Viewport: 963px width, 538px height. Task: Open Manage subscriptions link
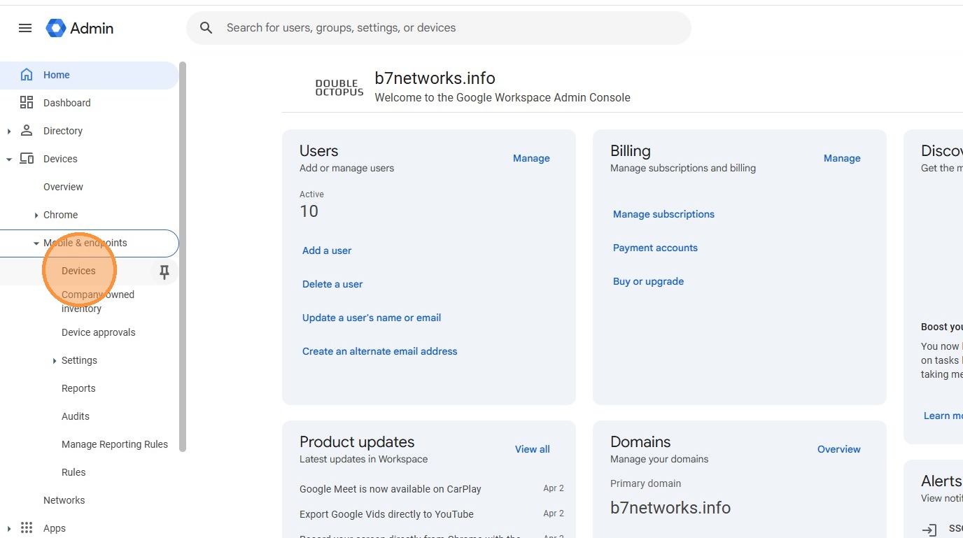[663, 214]
